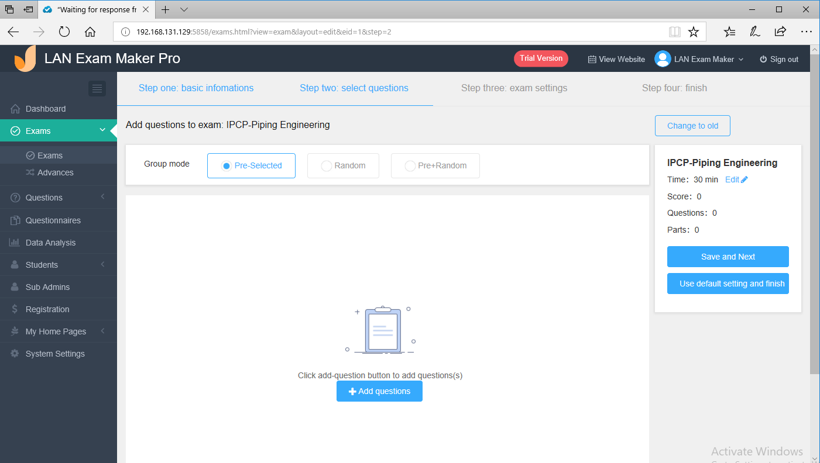Click the Advances shuffle icon
The image size is (820, 463).
(30, 172)
